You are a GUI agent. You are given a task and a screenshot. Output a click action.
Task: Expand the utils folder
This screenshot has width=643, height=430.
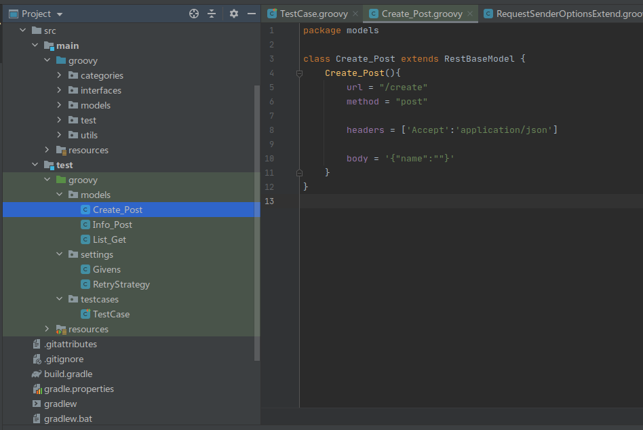click(59, 135)
